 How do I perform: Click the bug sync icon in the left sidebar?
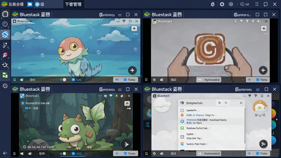click(5, 65)
